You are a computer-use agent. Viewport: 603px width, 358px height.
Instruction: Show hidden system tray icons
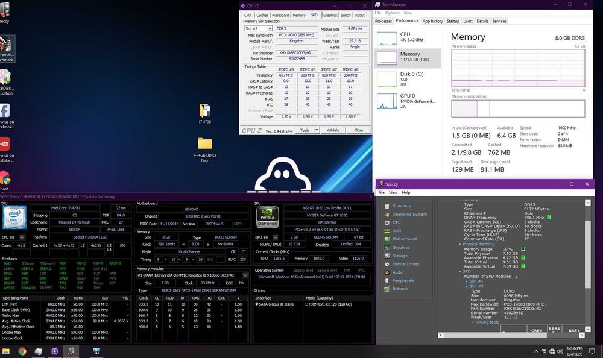(535, 351)
